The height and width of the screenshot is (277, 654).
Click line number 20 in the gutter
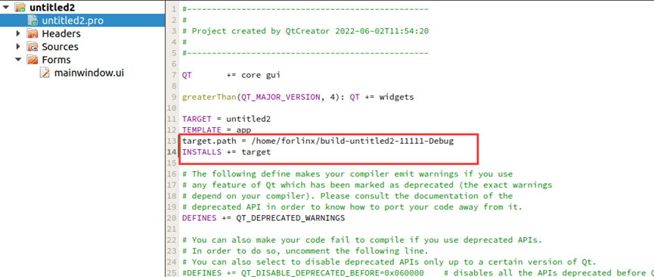pyautogui.click(x=172, y=218)
